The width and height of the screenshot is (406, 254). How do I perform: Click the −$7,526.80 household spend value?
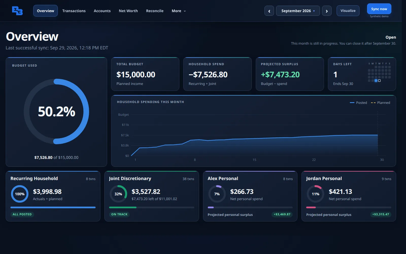coord(208,75)
